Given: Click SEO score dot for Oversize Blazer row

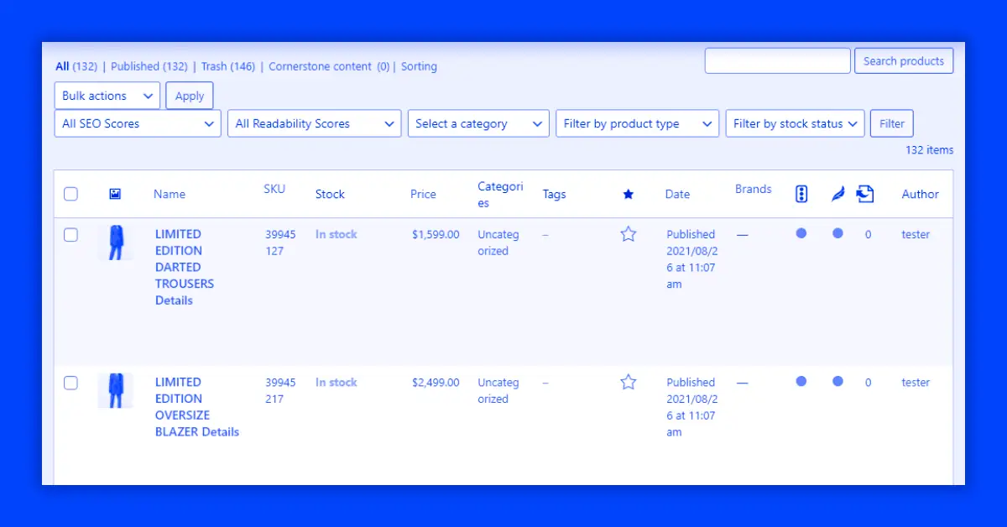Looking at the screenshot, I should point(801,381).
